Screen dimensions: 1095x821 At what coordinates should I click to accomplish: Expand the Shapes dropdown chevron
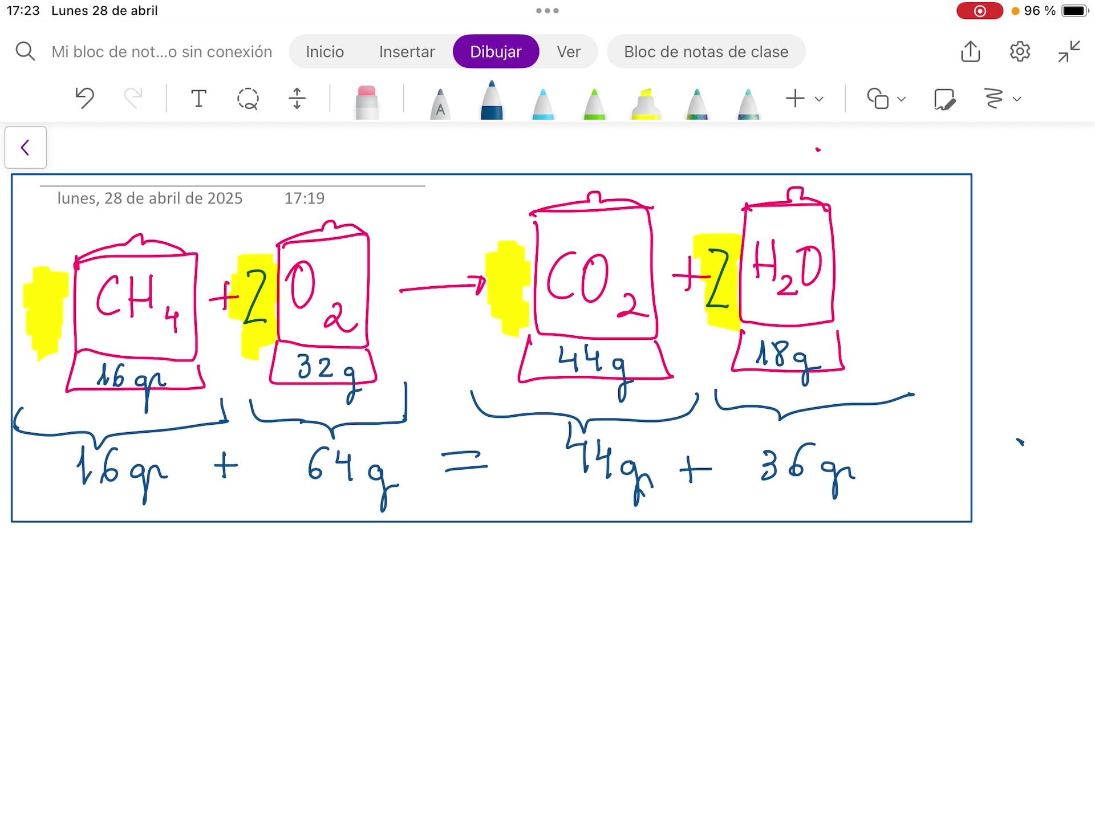pyautogui.click(x=901, y=99)
